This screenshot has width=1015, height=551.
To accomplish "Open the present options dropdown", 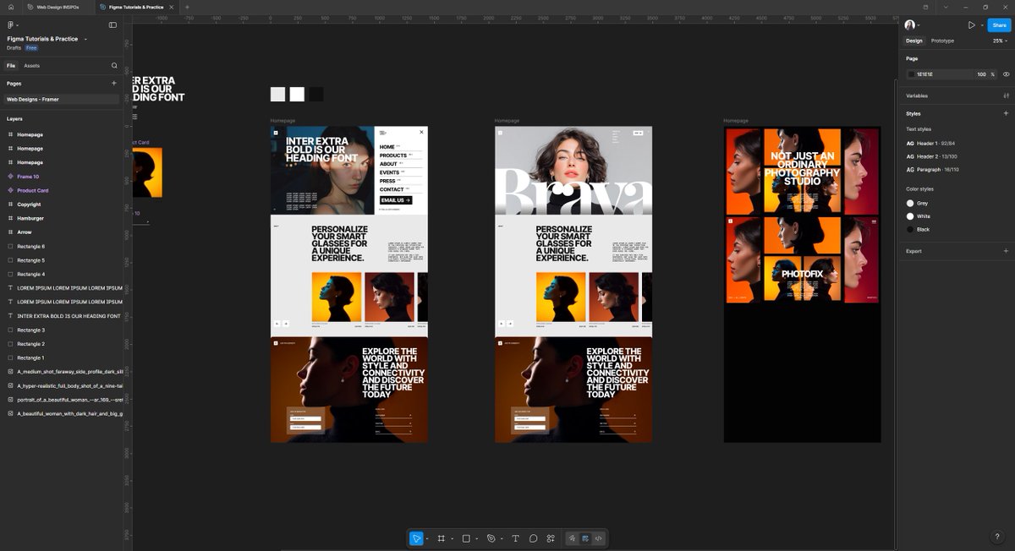I will (981, 25).
